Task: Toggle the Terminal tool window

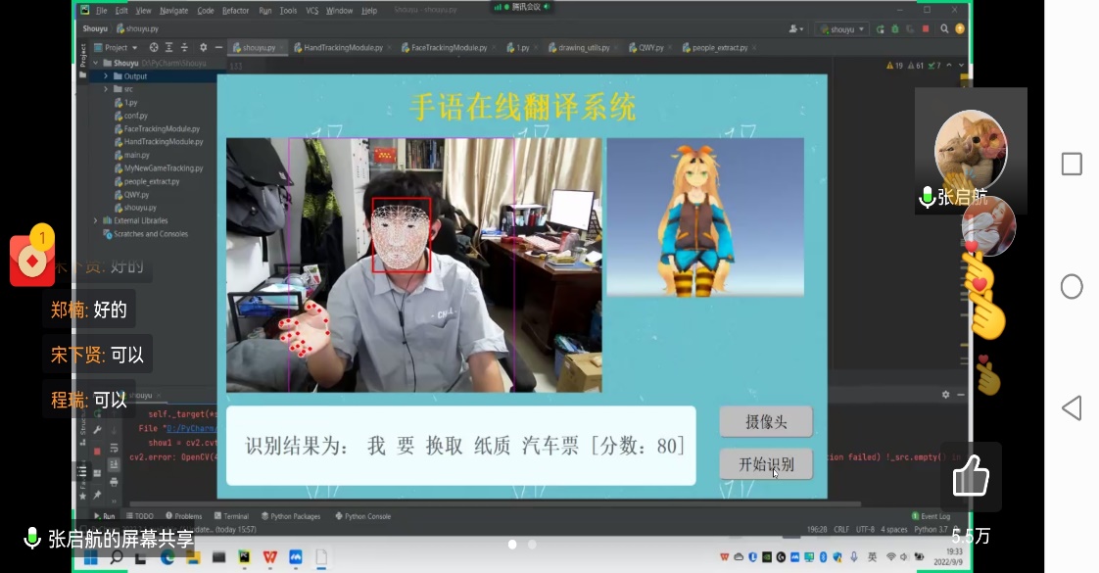Action: click(230, 516)
